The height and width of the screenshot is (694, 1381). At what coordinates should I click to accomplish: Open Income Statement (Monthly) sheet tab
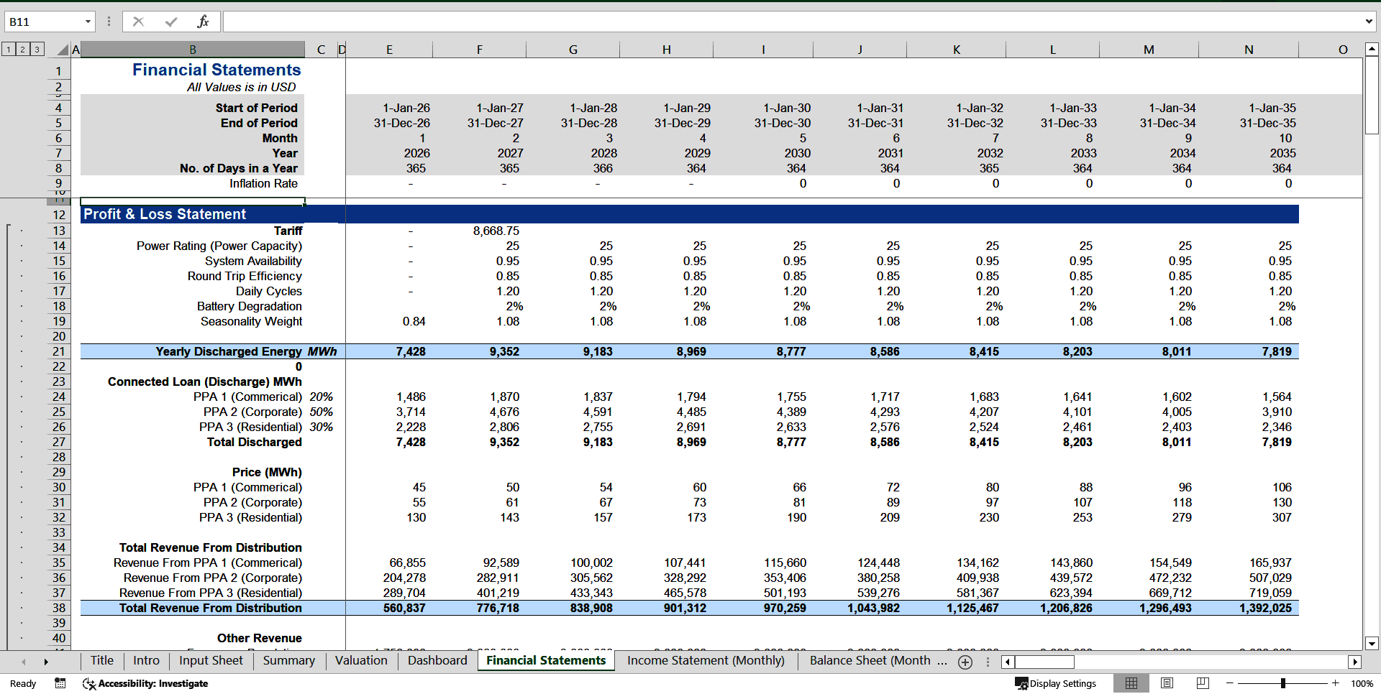706,660
